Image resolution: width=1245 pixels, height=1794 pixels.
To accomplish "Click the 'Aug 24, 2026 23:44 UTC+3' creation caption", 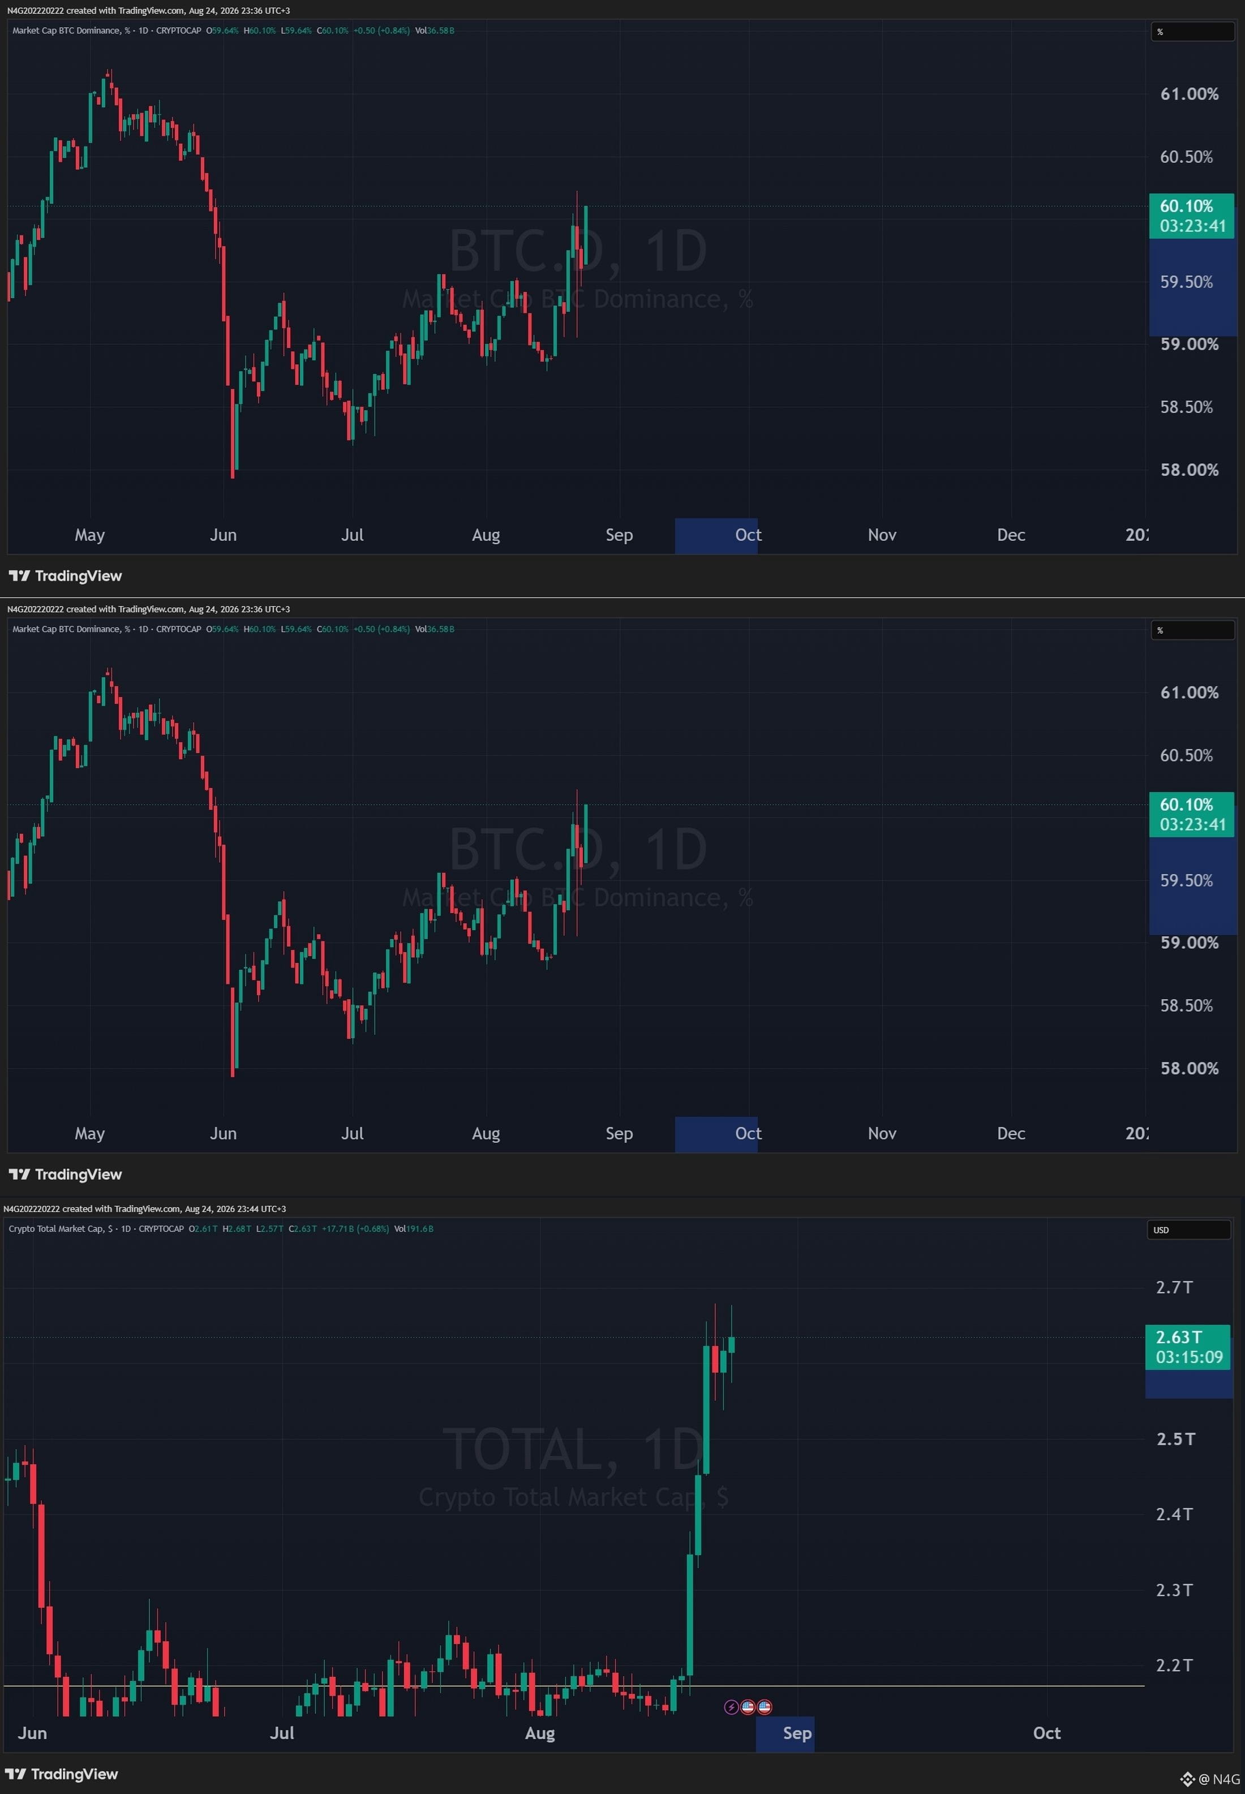I will click(x=235, y=1209).
